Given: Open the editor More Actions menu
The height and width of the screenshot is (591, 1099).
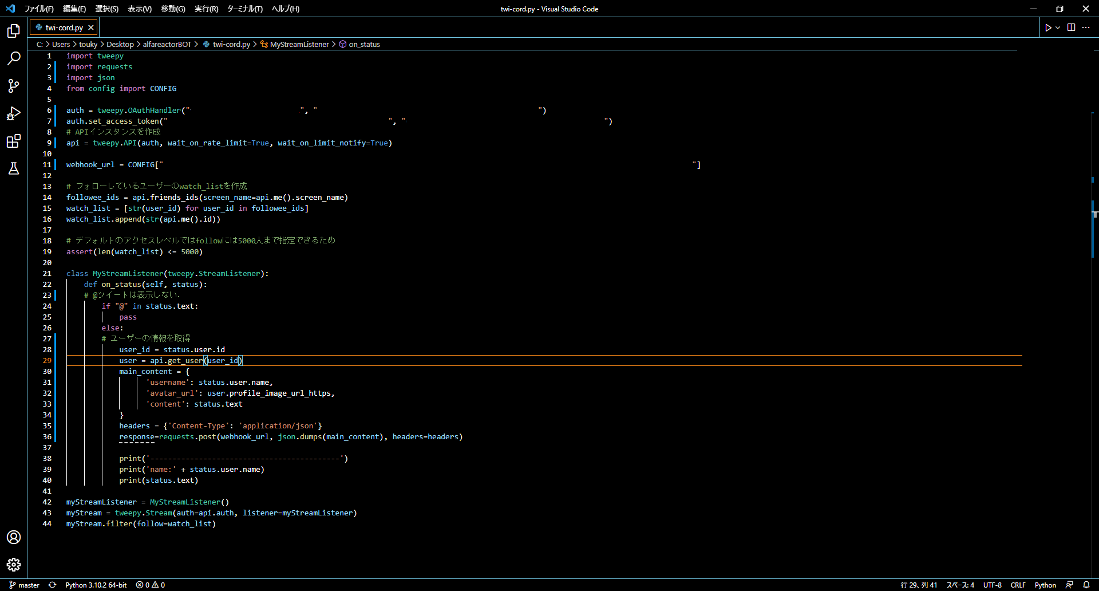Looking at the screenshot, I should pyautogui.click(x=1086, y=27).
